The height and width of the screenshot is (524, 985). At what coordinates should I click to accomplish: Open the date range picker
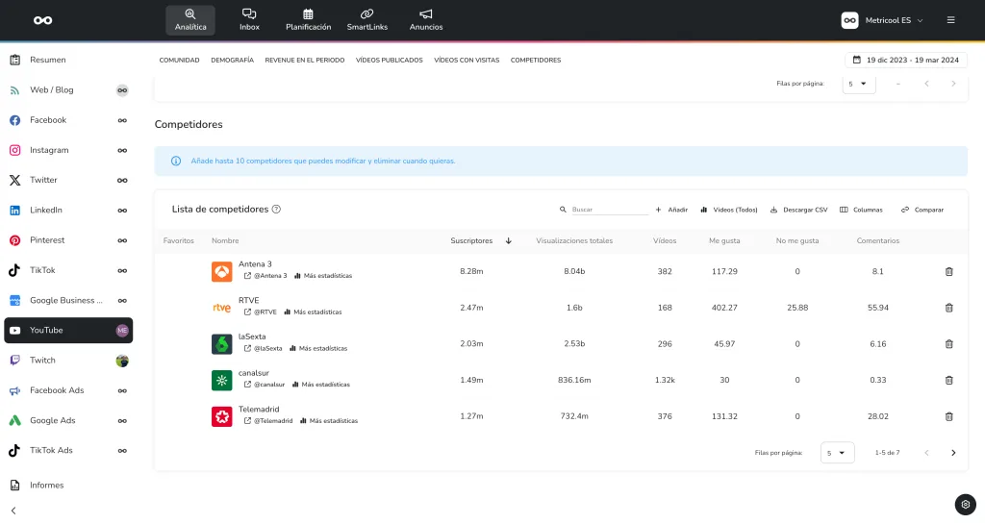tap(906, 61)
